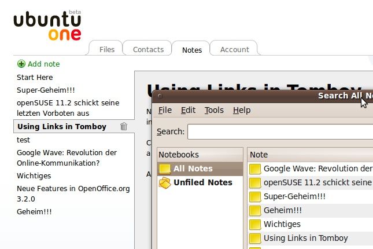Click the Search input field in Tomboy
This screenshot has height=249, width=373.
point(280,131)
